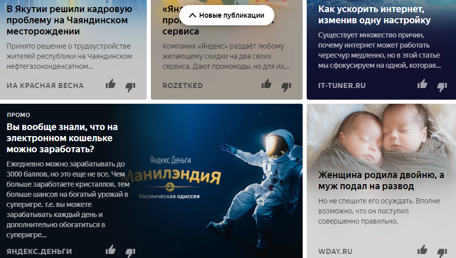Image resolution: width=456 pixels, height=258 pixels.
Task: Open the electronic wallet promo headline
Action: (x=62, y=138)
